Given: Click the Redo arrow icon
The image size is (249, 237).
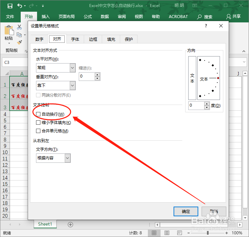Looking at the screenshot, I should 31,6.
